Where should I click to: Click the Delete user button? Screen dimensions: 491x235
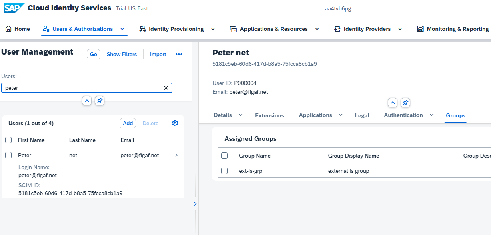tap(150, 123)
